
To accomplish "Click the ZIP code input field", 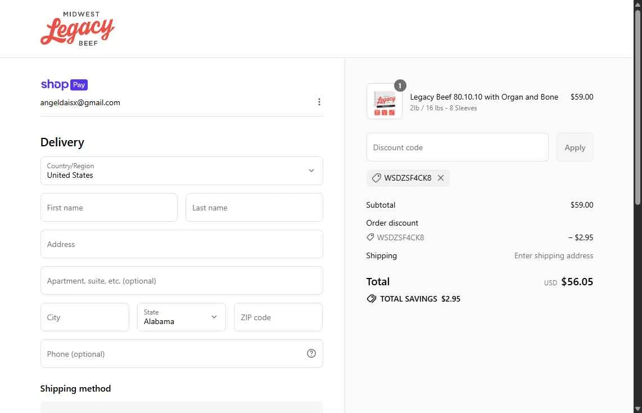I will click(278, 317).
